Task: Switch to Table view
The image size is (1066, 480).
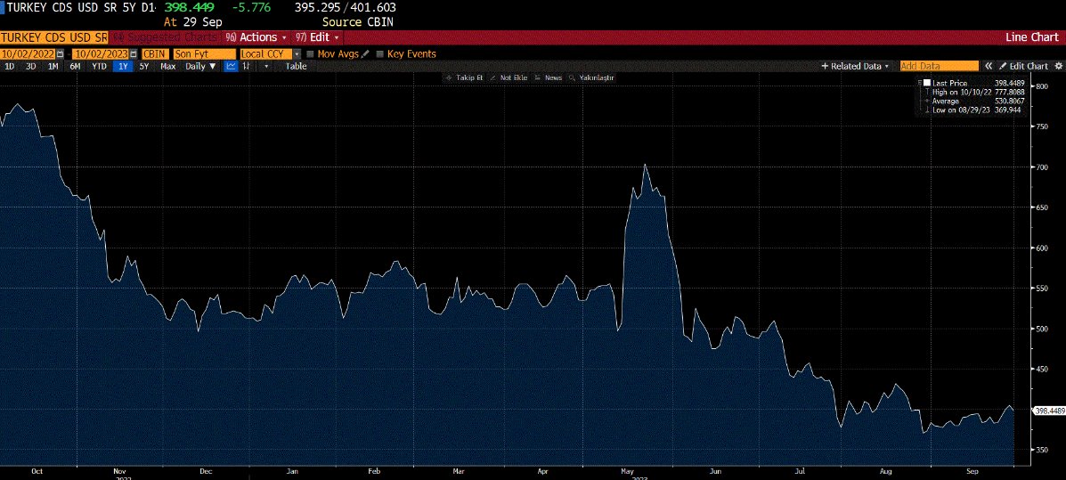Action: click(x=296, y=66)
